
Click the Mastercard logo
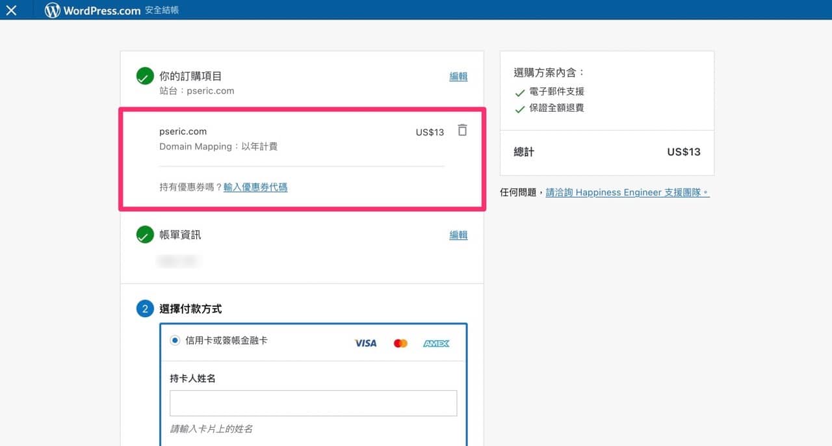tap(400, 343)
